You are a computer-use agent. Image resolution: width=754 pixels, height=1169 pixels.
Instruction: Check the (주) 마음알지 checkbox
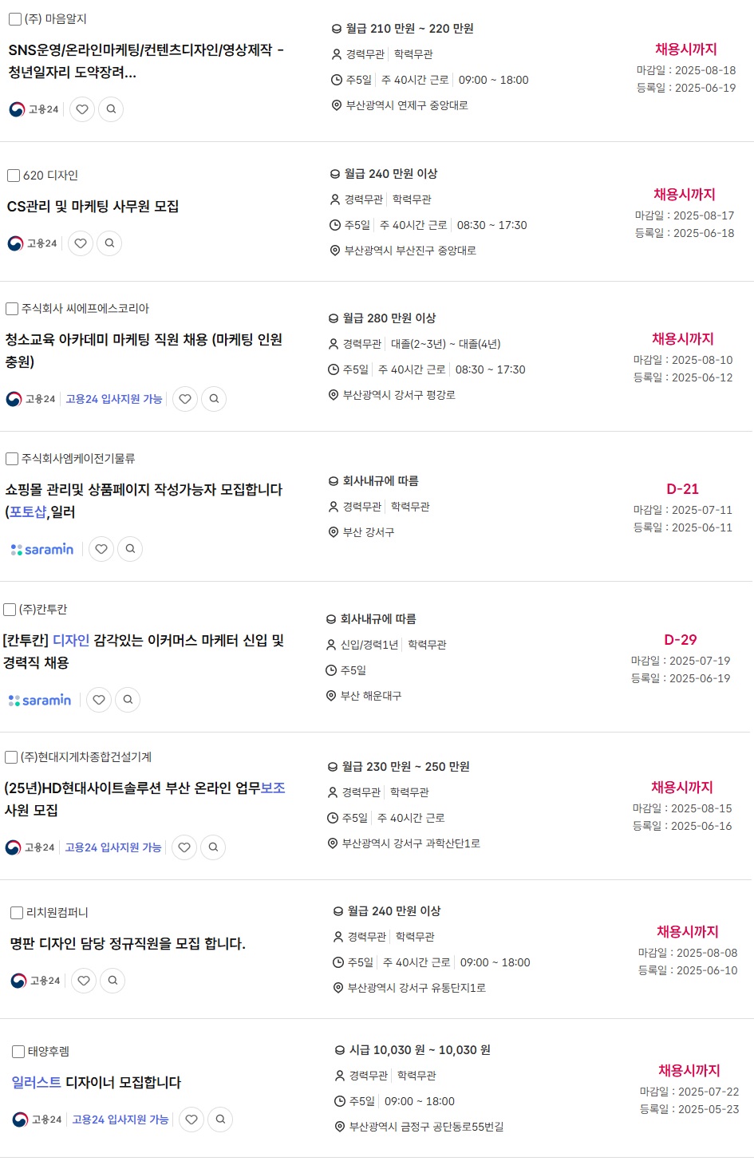click(x=15, y=19)
